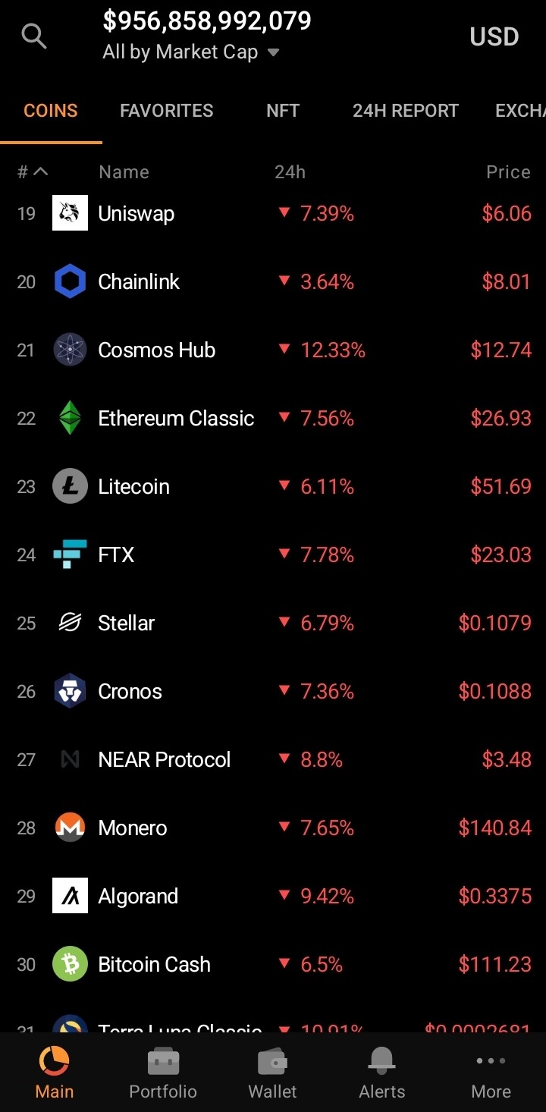Open Wallet icon in bottom bar
This screenshot has height=1112, width=546.
coord(272,1062)
